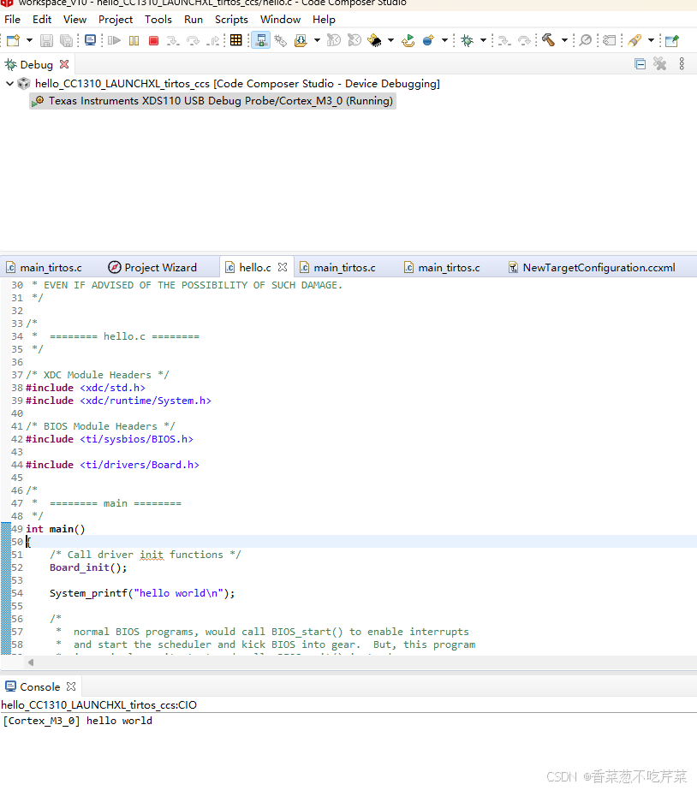Open the Tools menu
697x790 pixels.
coord(158,19)
